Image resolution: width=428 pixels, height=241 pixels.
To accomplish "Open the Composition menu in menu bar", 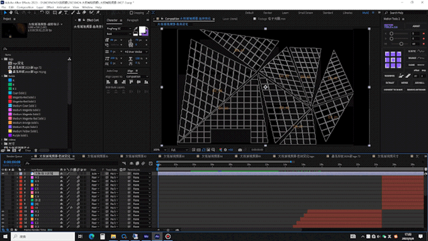I will tap(25, 8).
